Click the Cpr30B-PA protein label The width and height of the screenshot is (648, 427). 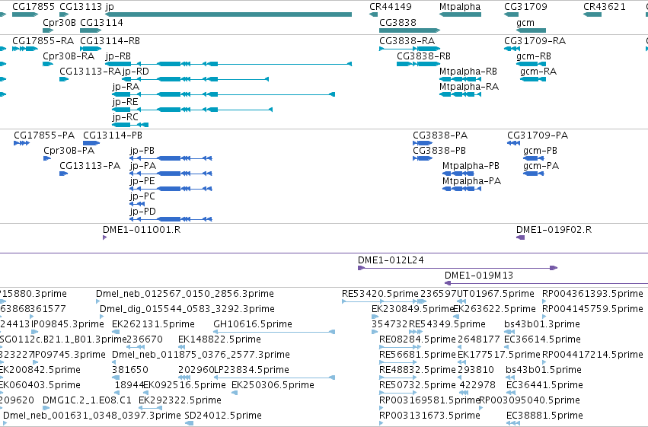tap(69, 151)
